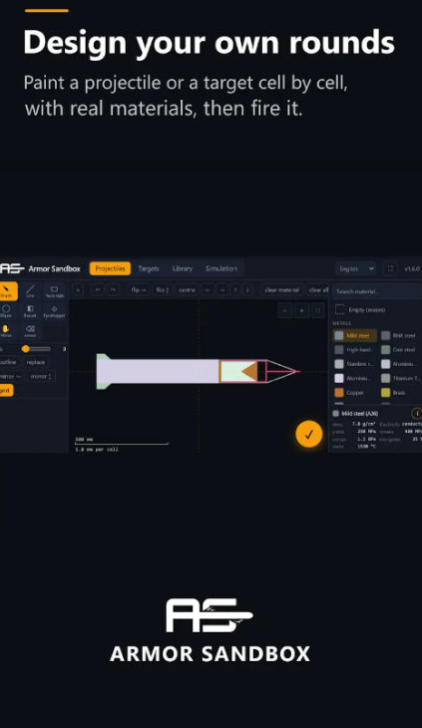Screen dimensions: 422x728
Task: Select the Eyedropper tool
Action: coord(54,310)
